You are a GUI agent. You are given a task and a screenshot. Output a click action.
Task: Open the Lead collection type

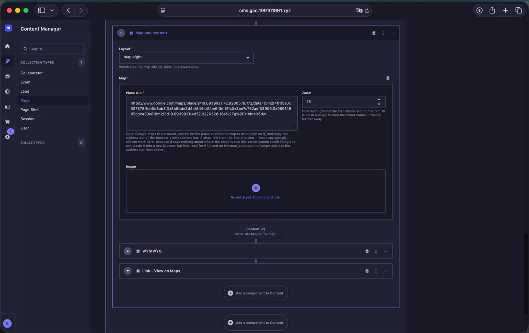[x=25, y=91]
